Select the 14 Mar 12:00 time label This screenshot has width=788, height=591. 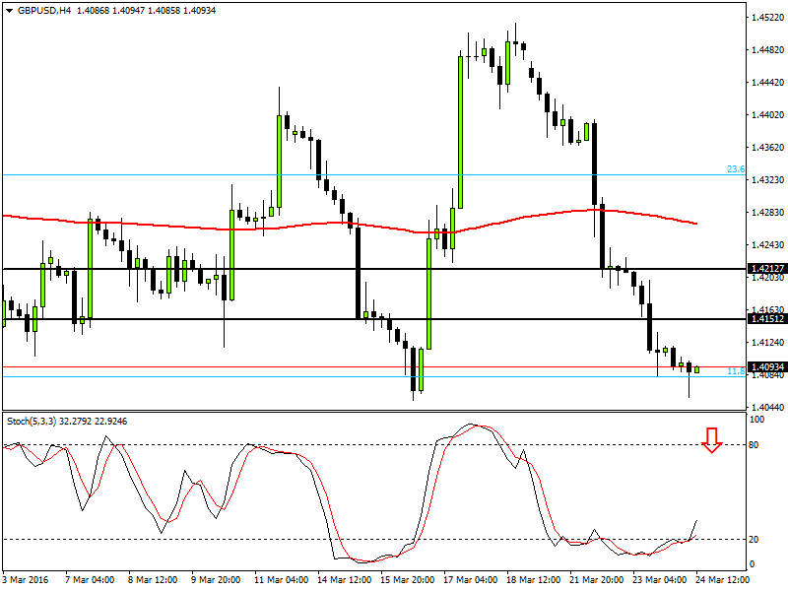(x=344, y=580)
